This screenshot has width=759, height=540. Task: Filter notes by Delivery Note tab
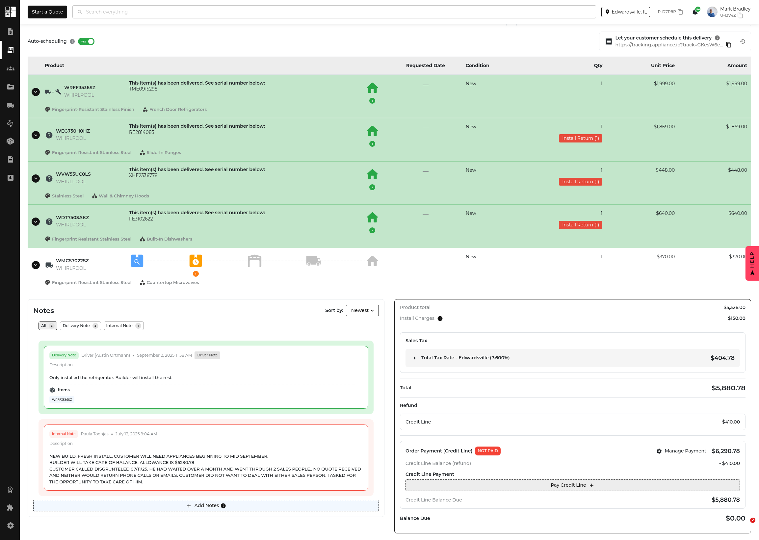point(80,326)
